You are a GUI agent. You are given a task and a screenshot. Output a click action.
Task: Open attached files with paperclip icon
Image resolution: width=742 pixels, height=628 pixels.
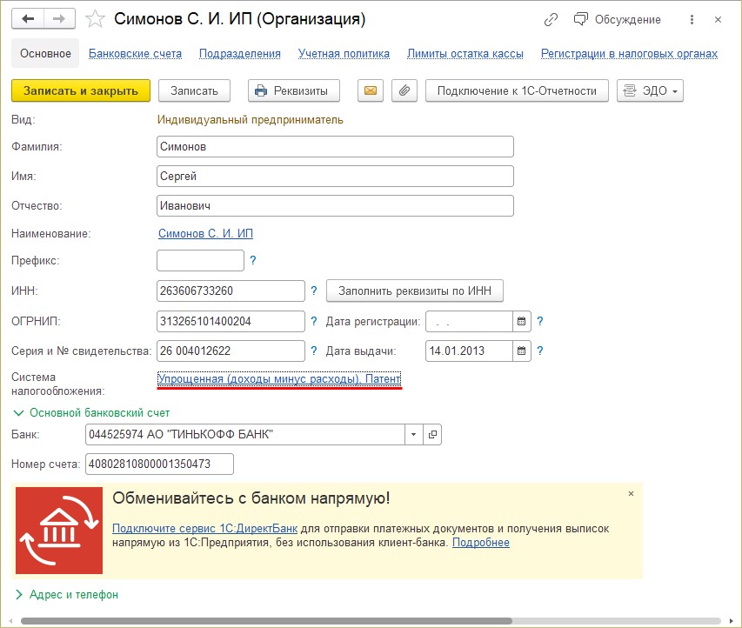click(404, 90)
